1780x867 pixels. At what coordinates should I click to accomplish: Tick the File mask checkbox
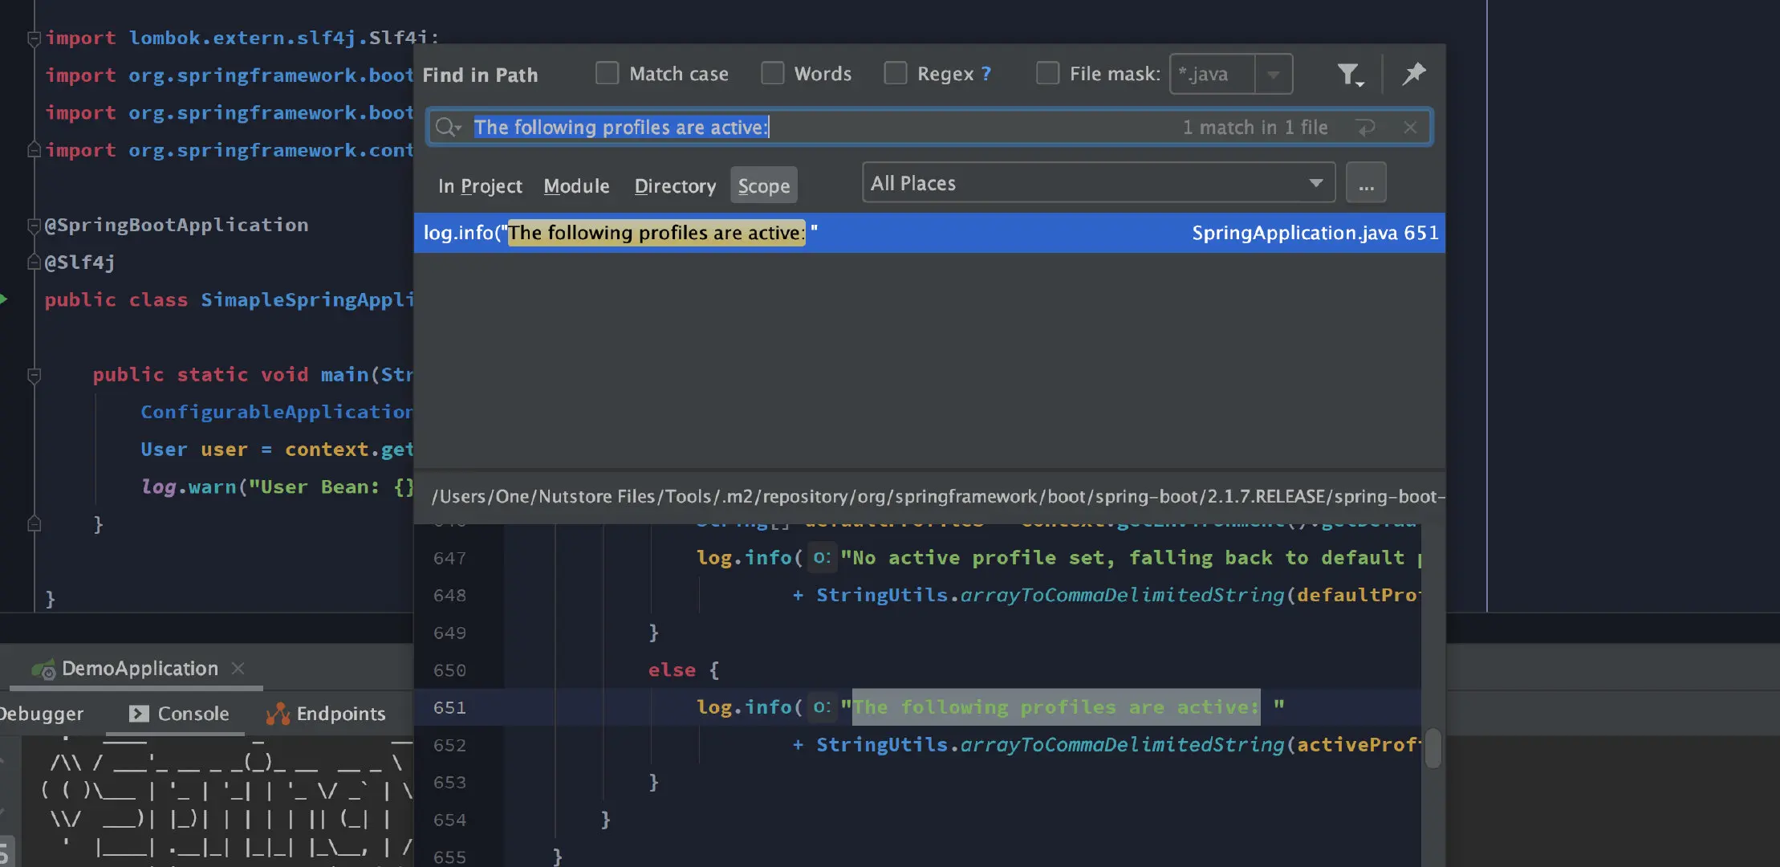[x=1047, y=74]
